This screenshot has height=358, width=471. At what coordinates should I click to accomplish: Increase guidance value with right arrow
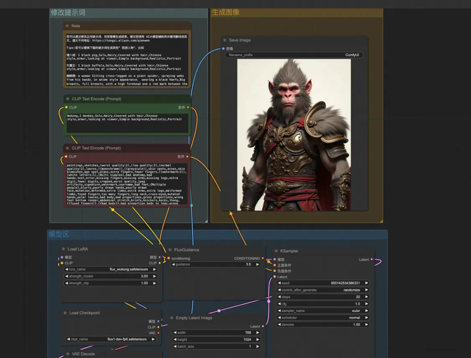[257, 264]
